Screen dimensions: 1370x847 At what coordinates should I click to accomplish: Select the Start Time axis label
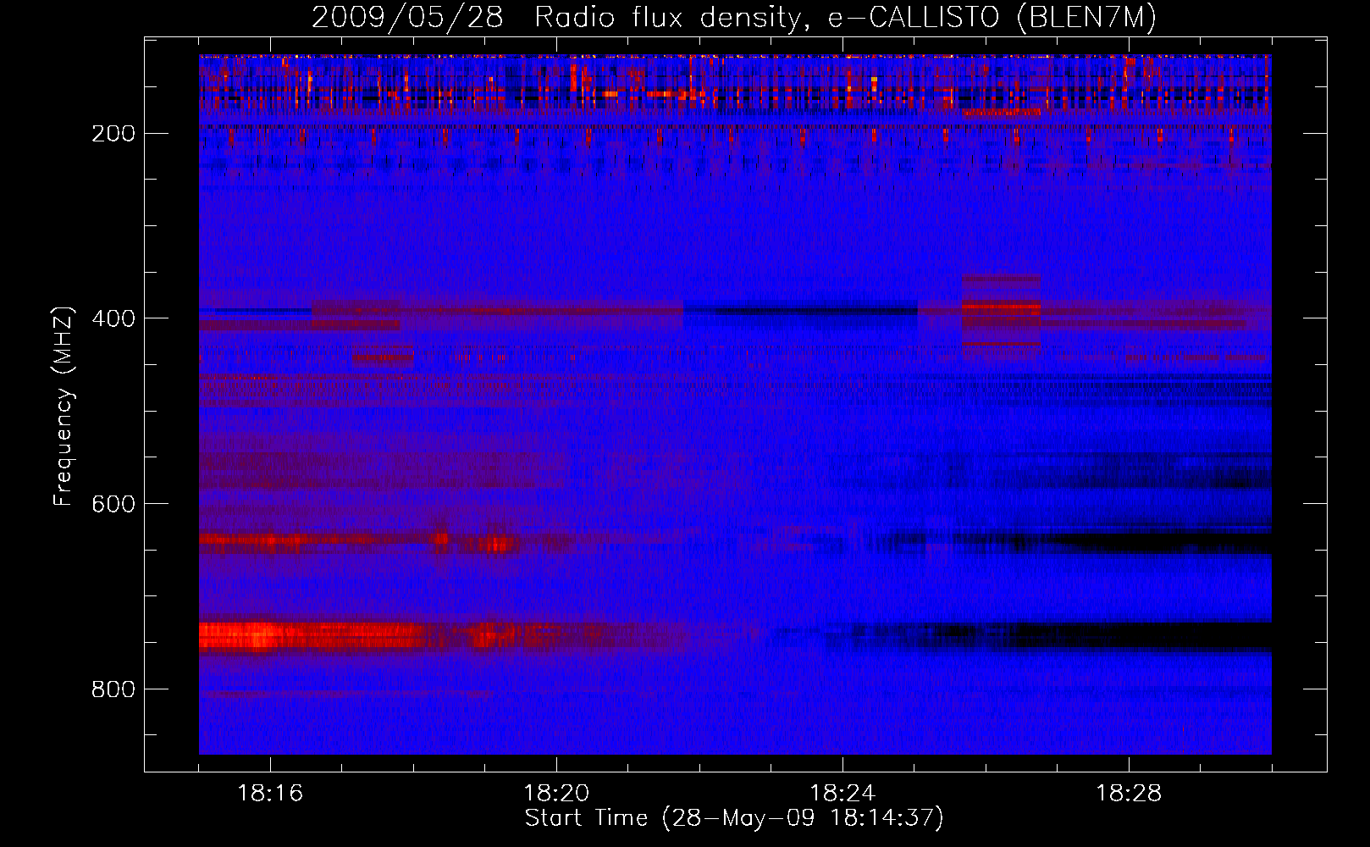click(x=734, y=818)
